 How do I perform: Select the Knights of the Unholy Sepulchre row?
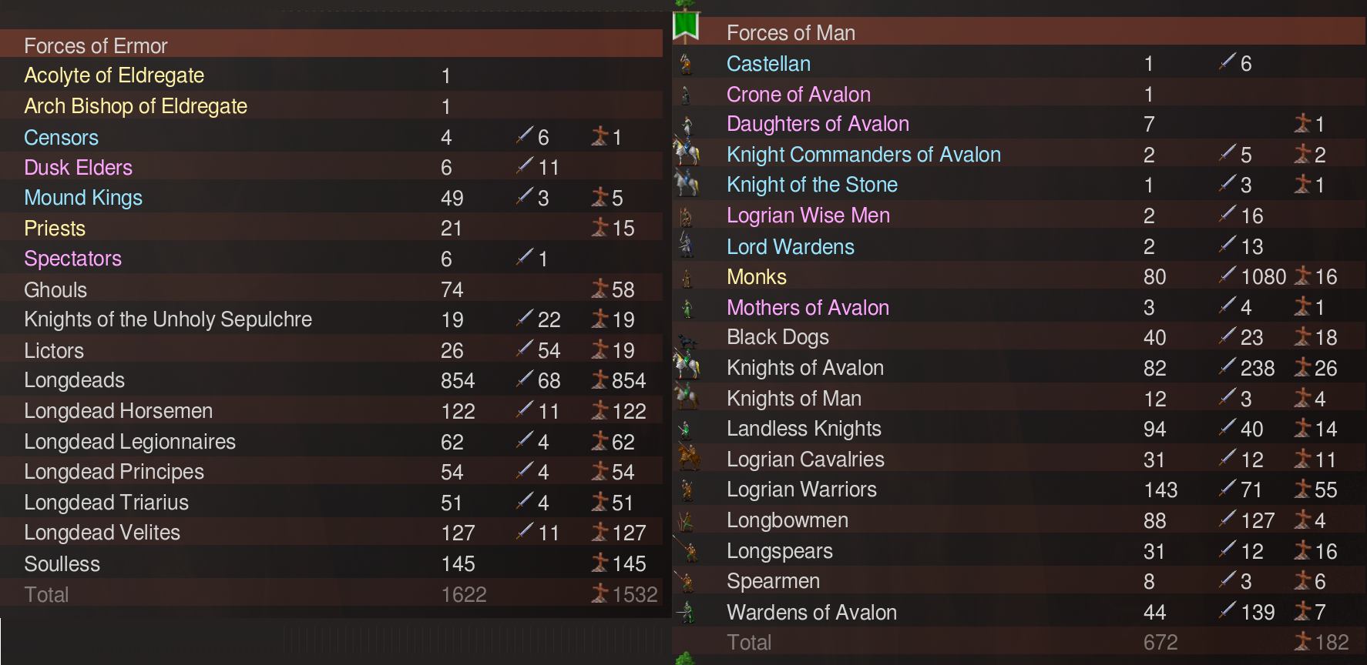[x=168, y=319]
